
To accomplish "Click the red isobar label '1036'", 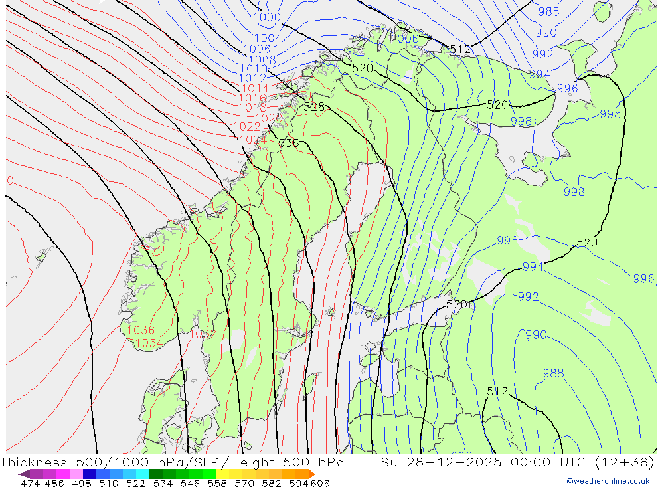I will [141, 330].
